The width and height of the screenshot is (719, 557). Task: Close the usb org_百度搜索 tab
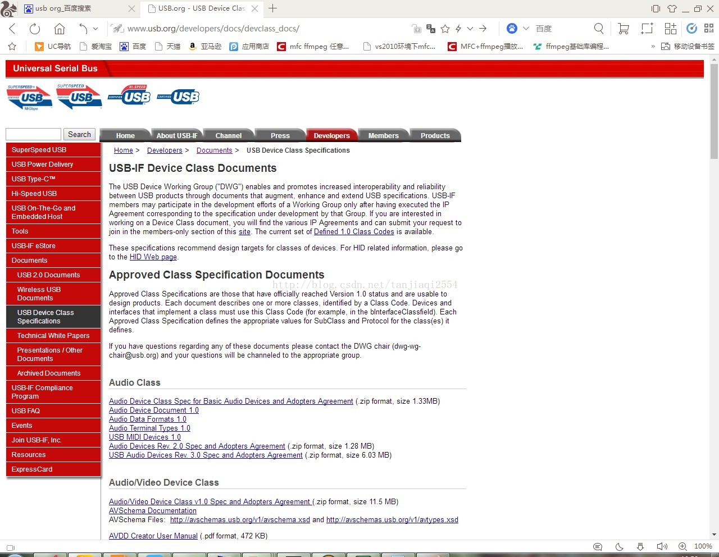pyautogui.click(x=131, y=8)
